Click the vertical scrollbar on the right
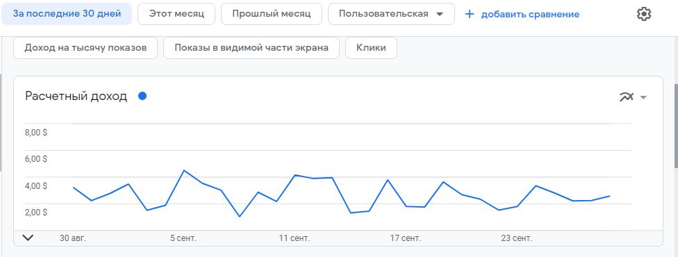Screen dimensions: 678x257 676,126
